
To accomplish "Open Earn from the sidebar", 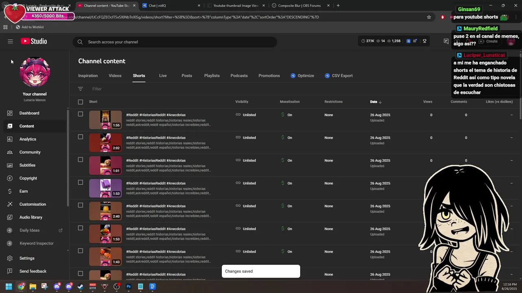I will tap(24, 191).
